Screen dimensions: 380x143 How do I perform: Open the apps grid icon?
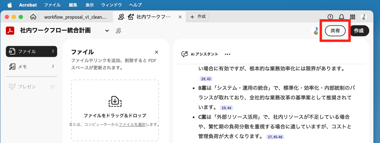coord(353,17)
